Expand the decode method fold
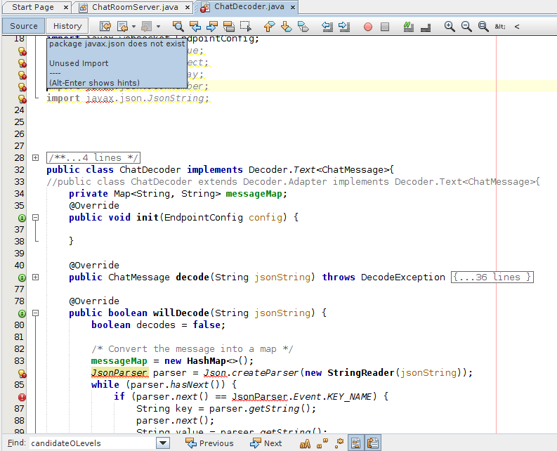 (36, 277)
